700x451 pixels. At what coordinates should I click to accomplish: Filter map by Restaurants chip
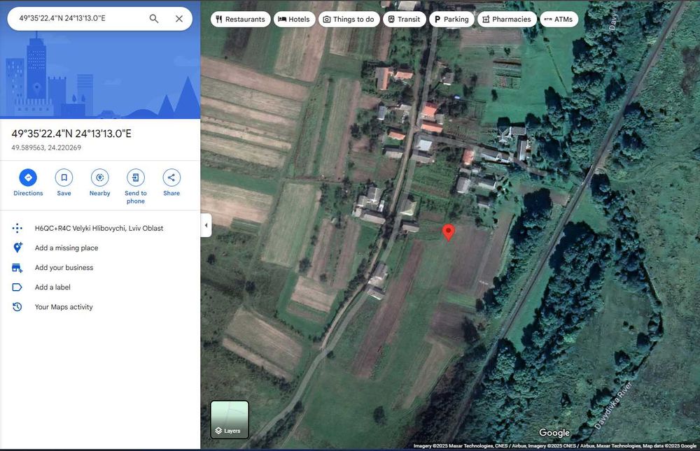(x=241, y=19)
